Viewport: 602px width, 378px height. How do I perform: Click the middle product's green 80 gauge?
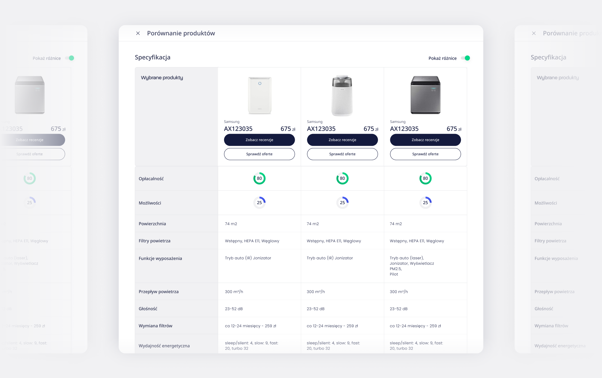tap(342, 178)
